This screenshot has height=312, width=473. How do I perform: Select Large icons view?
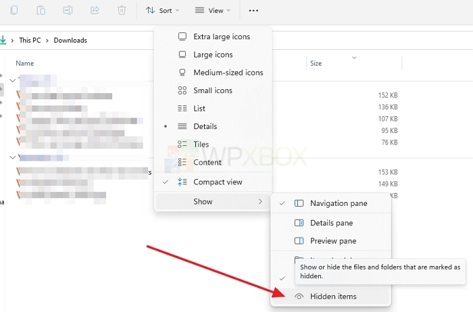214,55
